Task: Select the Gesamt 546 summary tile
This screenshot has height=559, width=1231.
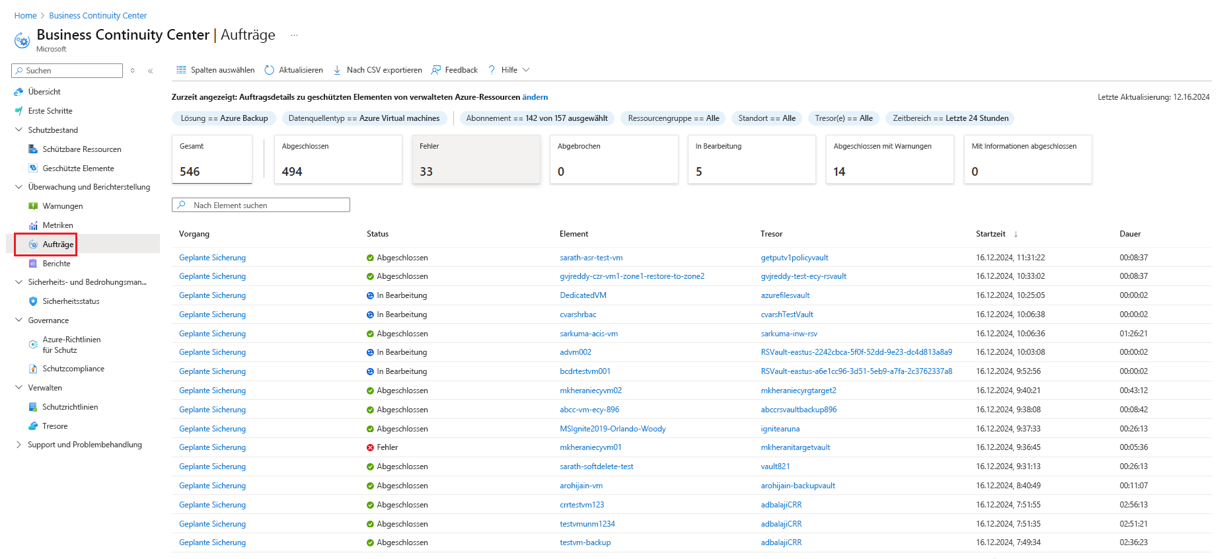Action: tap(211, 159)
